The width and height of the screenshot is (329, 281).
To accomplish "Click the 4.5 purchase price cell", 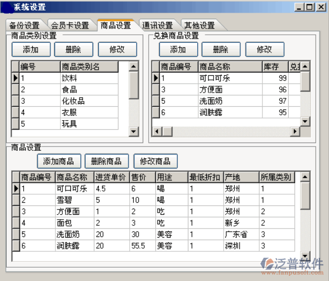I will (x=112, y=189).
